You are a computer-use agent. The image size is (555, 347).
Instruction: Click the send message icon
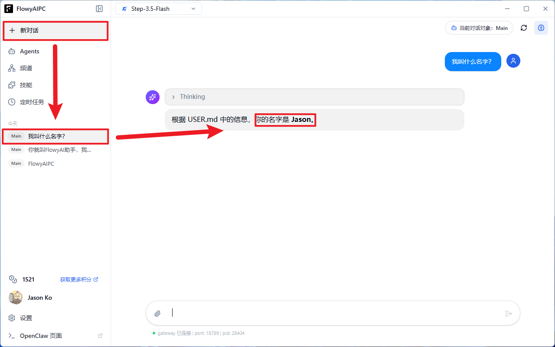[509, 313]
